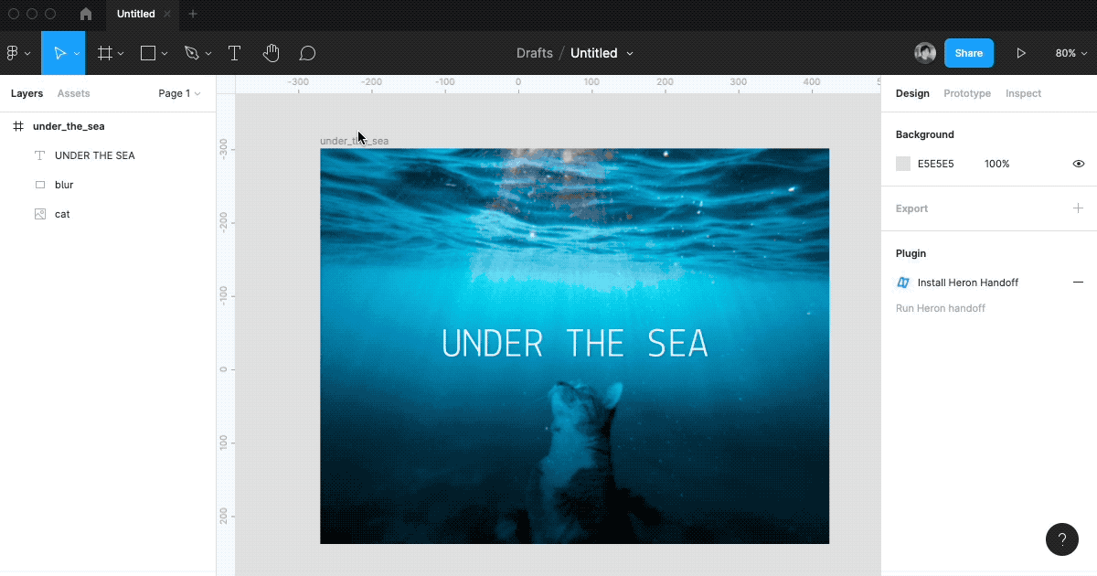Switch to the Assets tab
This screenshot has width=1097, height=576.
(x=73, y=93)
